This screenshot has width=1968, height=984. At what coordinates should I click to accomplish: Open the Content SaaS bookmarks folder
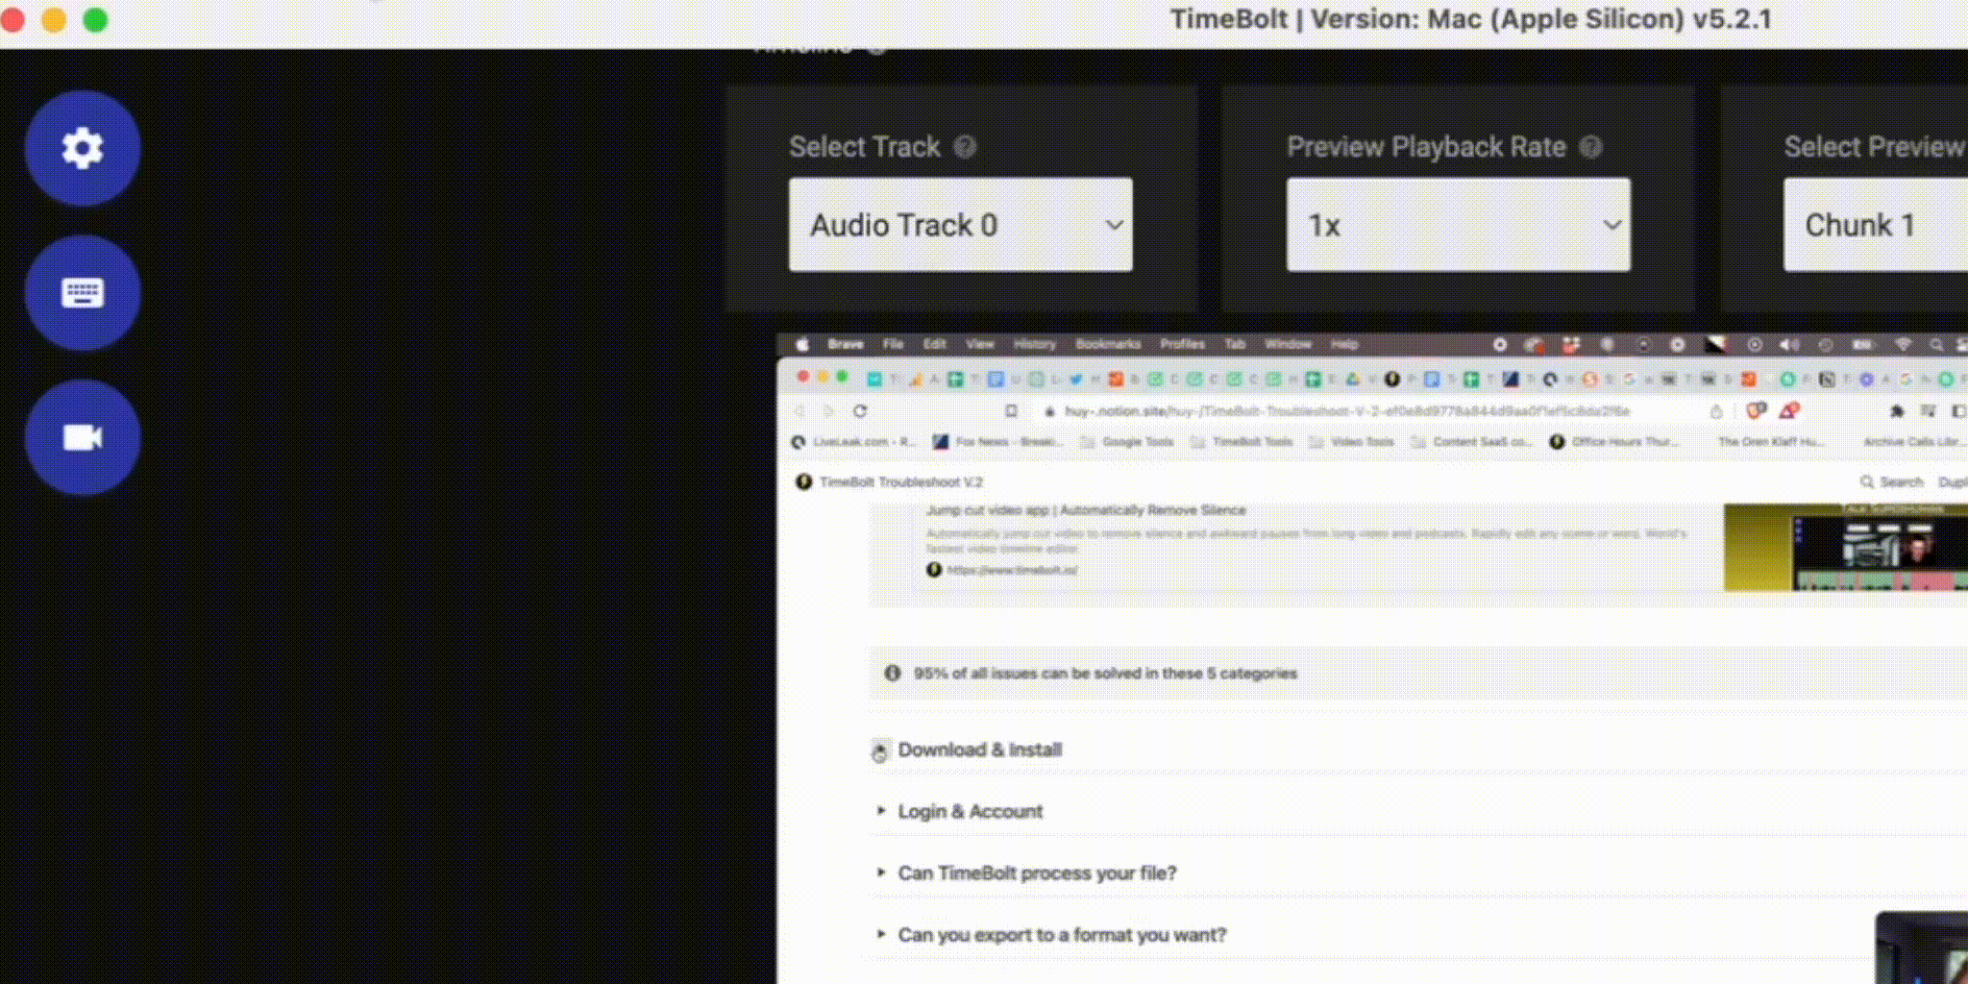1472,442
